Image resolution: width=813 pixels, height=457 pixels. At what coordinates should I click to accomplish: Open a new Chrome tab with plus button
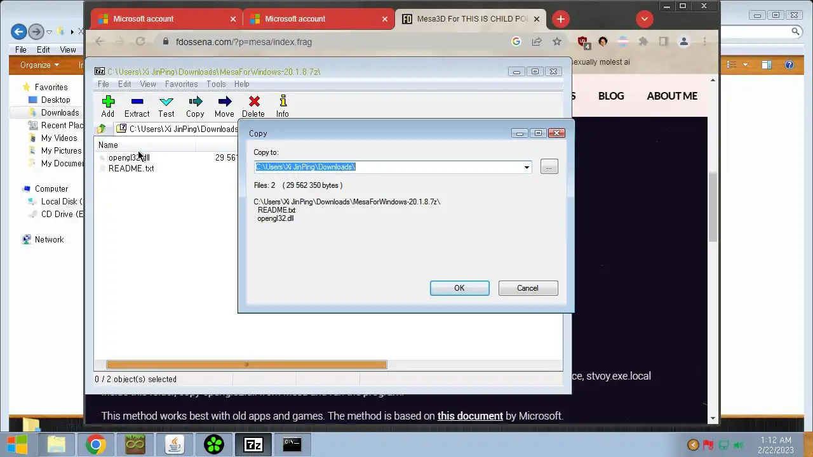(x=561, y=19)
